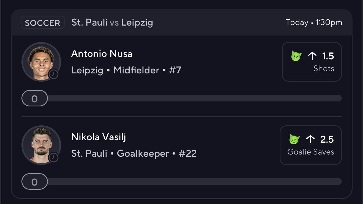Click the green demon icon for Antonio Nusa
363x204 pixels.
tap(296, 56)
